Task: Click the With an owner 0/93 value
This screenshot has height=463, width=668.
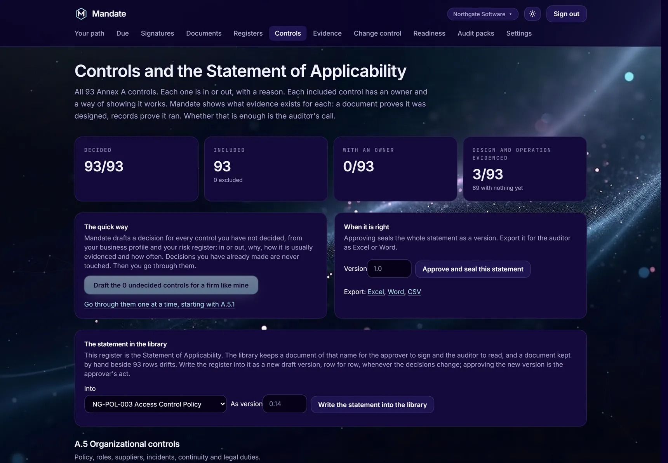Action: [358, 166]
